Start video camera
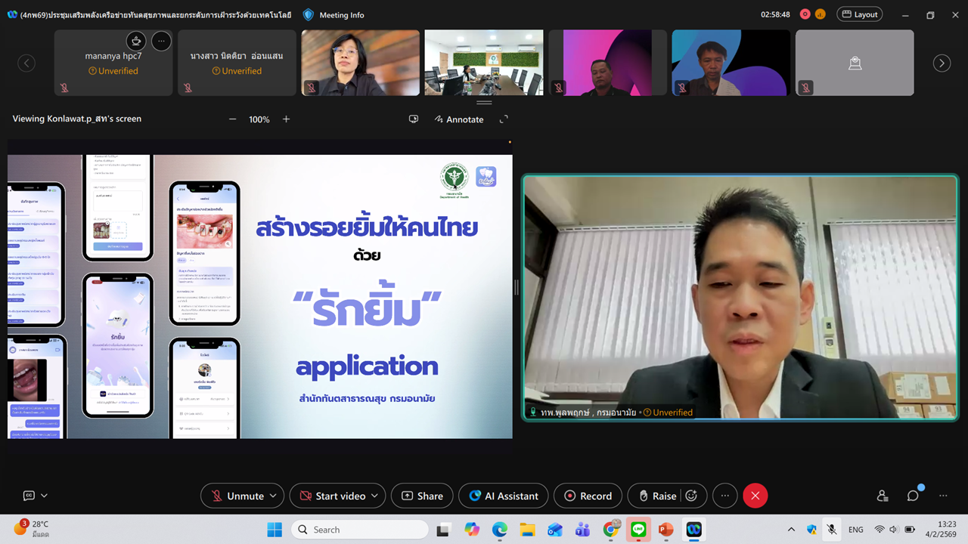 click(x=333, y=496)
